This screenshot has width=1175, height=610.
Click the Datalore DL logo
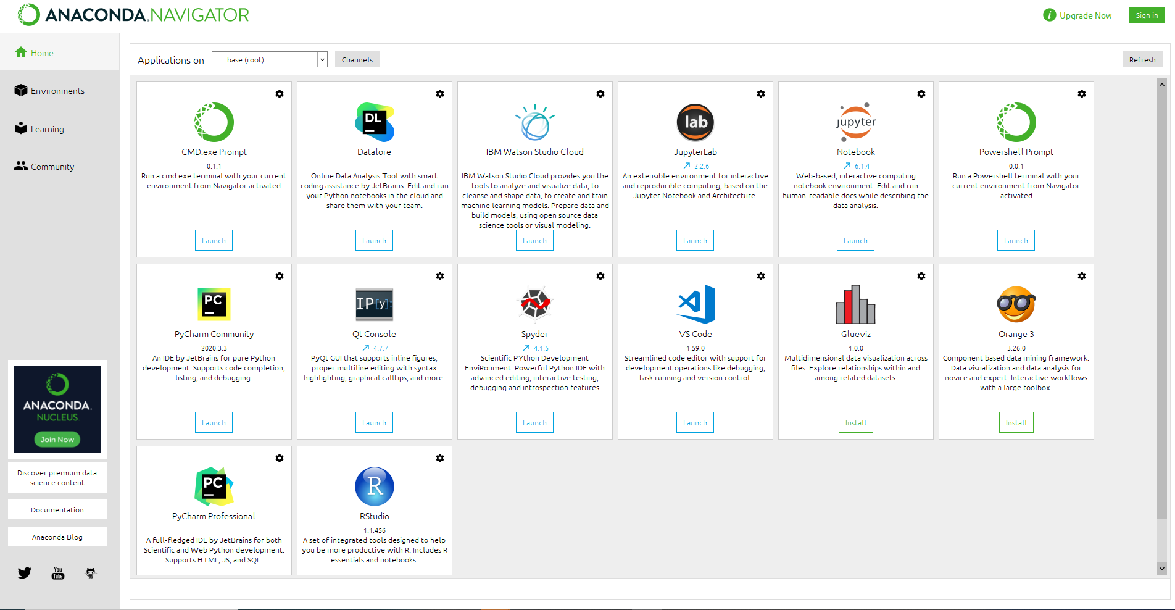click(375, 122)
